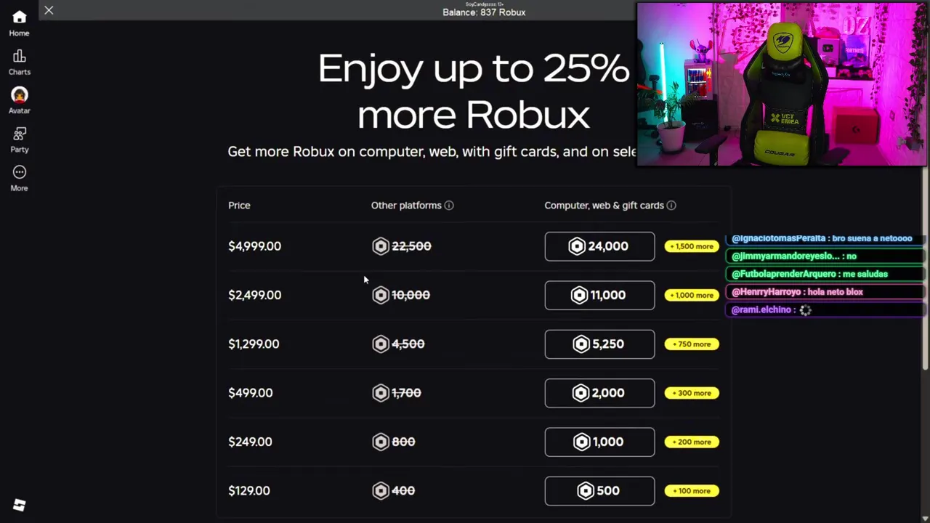Purchase the 2,000 Robux package
The image size is (930, 523).
pyautogui.click(x=599, y=393)
